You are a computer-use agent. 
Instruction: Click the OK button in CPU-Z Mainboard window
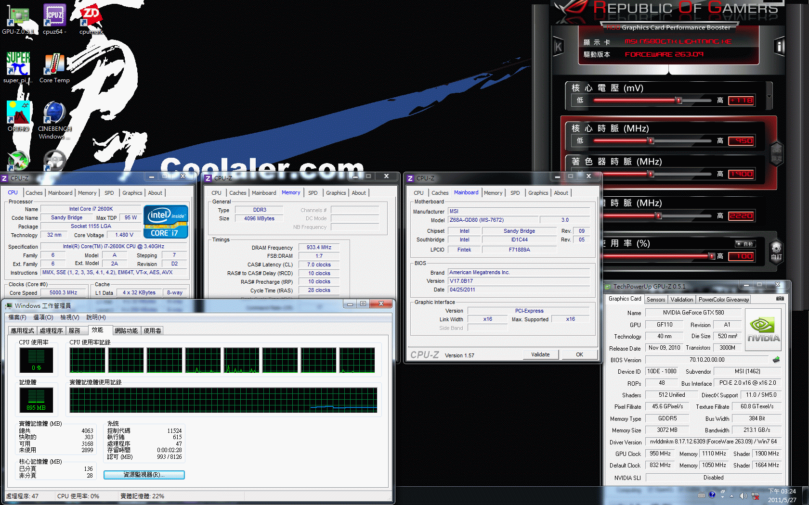579,354
